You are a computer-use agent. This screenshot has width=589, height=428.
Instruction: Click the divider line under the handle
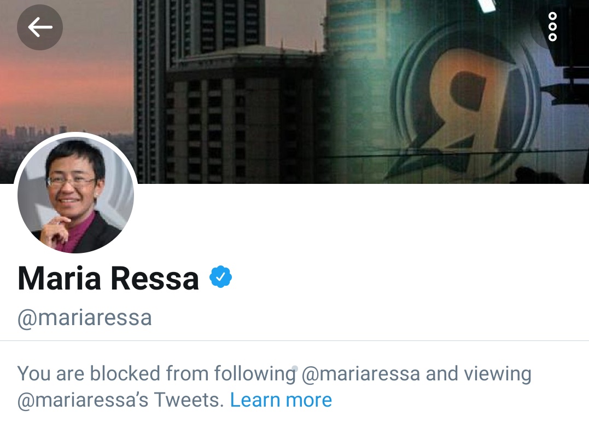[294, 341]
